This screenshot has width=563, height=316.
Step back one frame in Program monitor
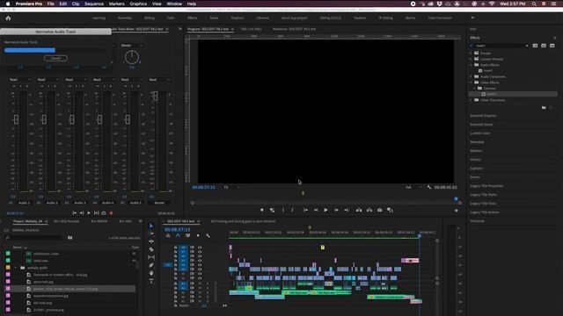[x=316, y=210]
